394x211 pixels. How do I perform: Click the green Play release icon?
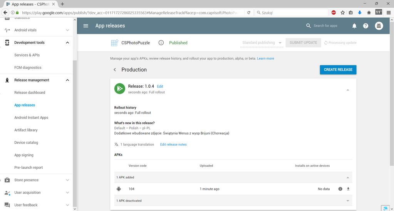coord(120,88)
